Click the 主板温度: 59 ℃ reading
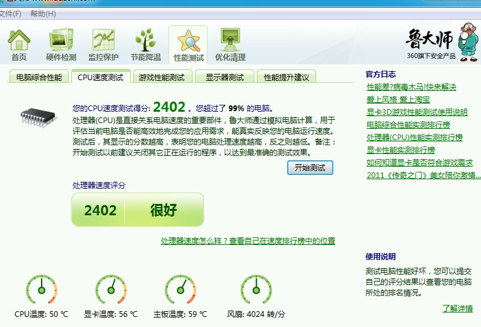 (180, 314)
